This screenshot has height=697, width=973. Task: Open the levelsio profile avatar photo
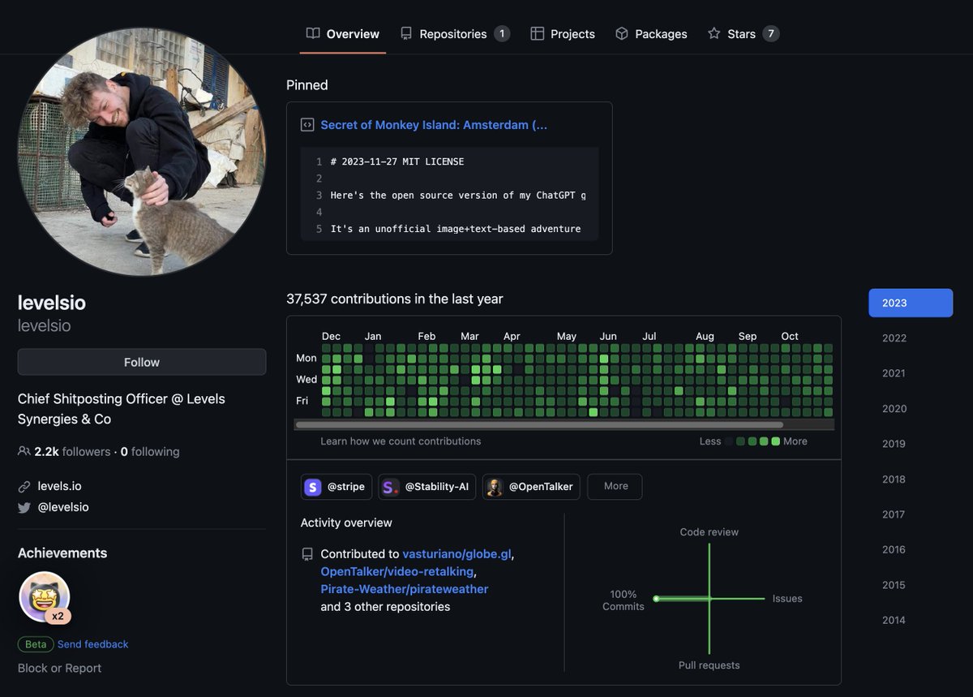coord(142,152)
